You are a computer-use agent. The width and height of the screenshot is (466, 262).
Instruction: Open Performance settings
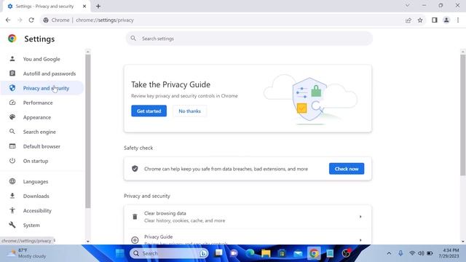(42, 103)
